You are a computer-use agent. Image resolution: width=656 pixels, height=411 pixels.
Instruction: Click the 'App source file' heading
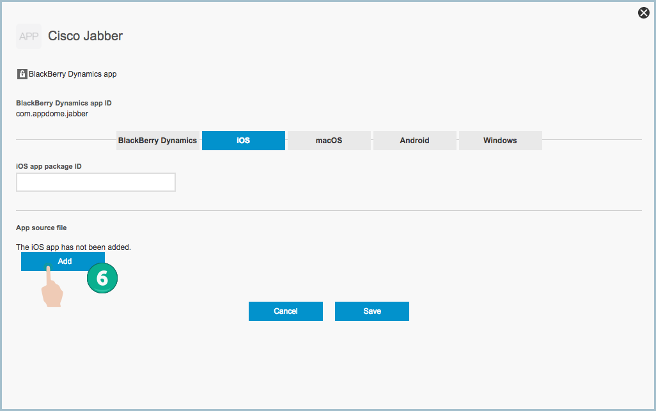[x=42, y=228]
